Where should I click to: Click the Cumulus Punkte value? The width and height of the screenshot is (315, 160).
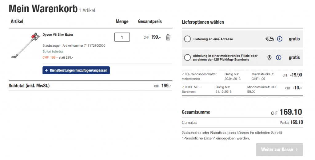(x=297, y=123)
